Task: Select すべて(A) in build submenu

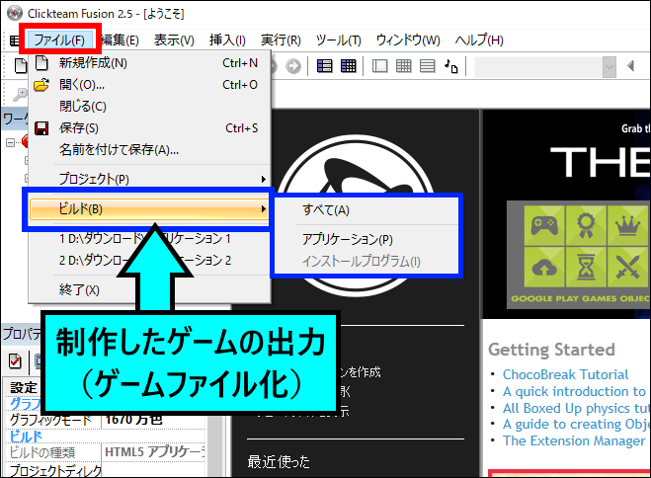Action: (366, 210)
